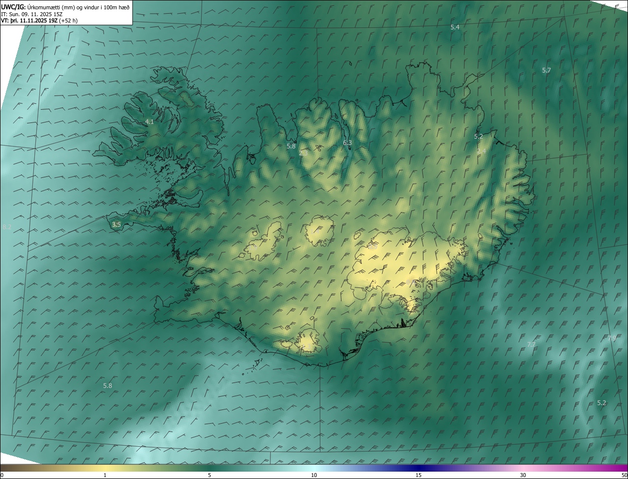Image resolution: width=628 pixels, height=479 pixels.
Task: Click the 4.1 value over the Westfjords
Action: click(x=150, y=121)
